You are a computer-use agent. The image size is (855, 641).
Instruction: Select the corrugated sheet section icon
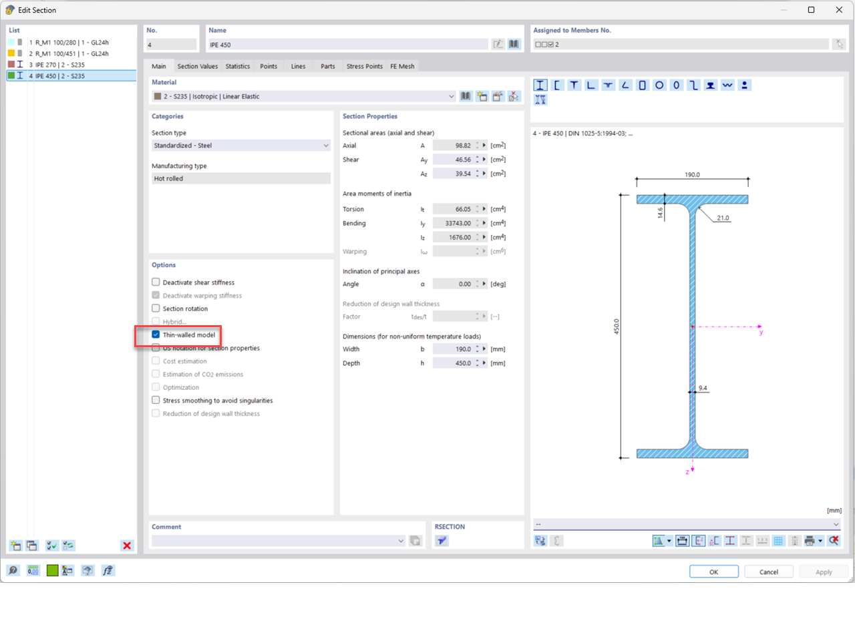coord(727,85)
